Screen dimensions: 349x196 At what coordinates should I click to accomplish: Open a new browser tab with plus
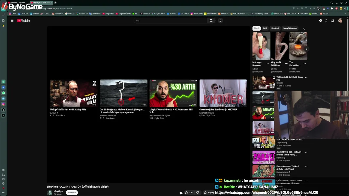tap(55, 3)
